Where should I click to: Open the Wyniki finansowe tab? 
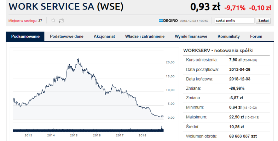point(191,36)
